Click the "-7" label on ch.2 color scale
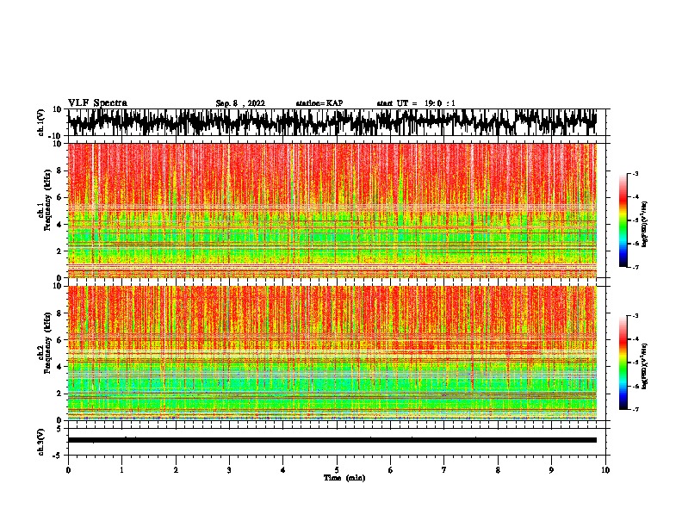The image size is (682, 527). tap(635, 410)
